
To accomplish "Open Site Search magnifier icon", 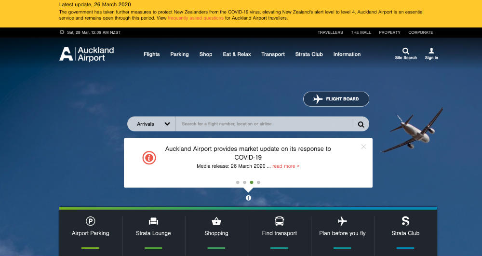I will pos(406,51).
